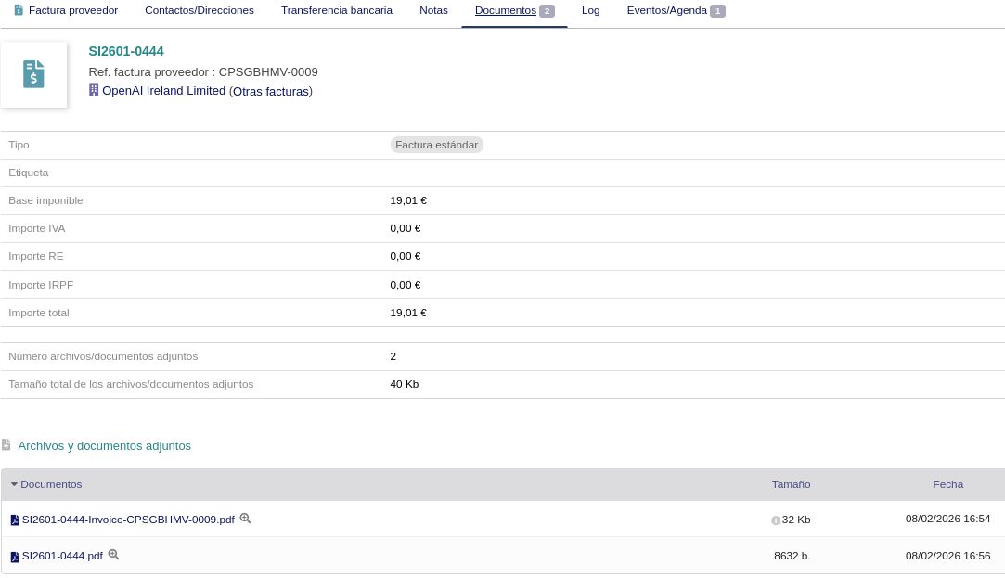Toggle sort arrow on Documentos column header
The image size is (1005, 578).
[x=14, y=484]
